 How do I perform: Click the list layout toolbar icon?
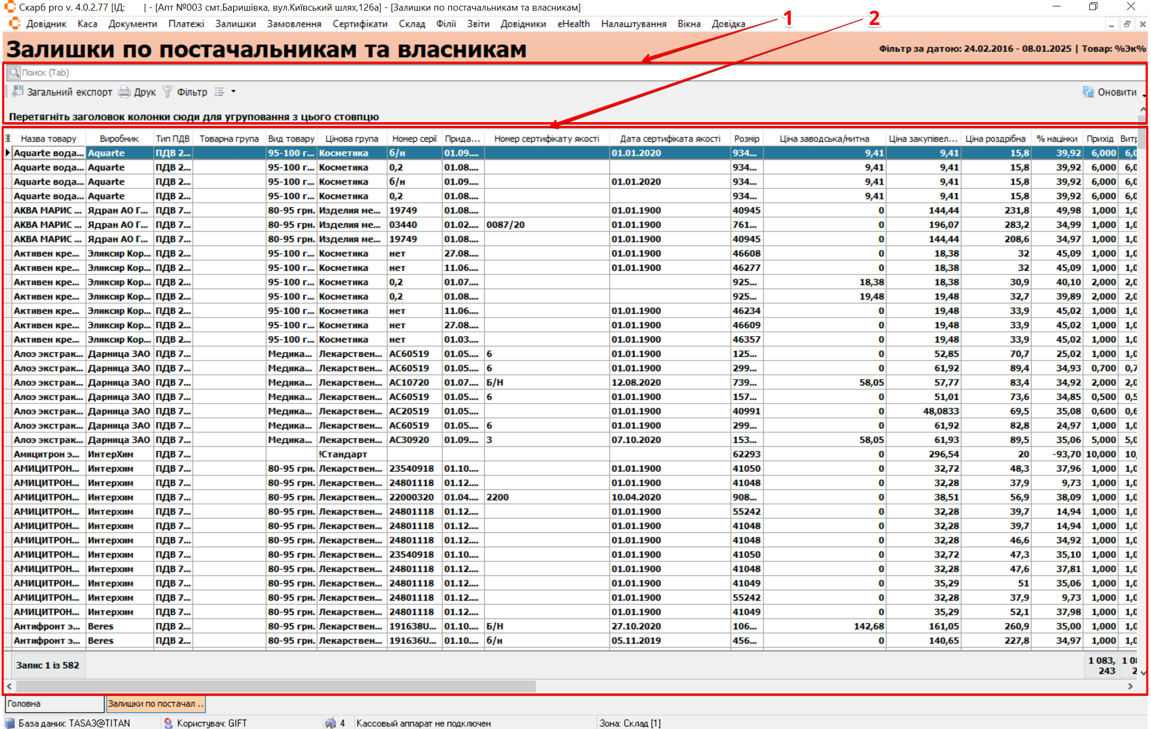pos(219,92)
